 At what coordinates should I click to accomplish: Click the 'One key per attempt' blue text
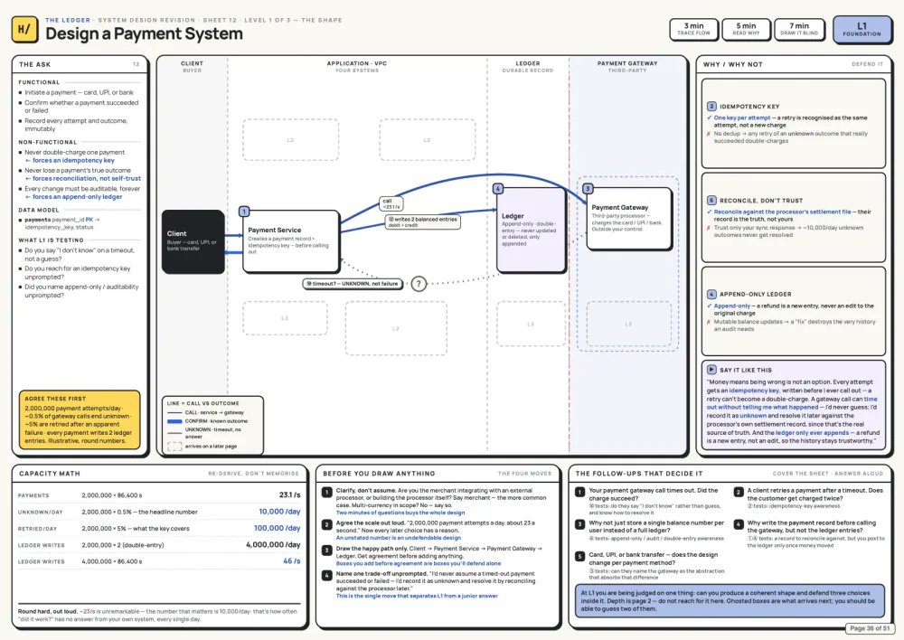click(742, 118)
